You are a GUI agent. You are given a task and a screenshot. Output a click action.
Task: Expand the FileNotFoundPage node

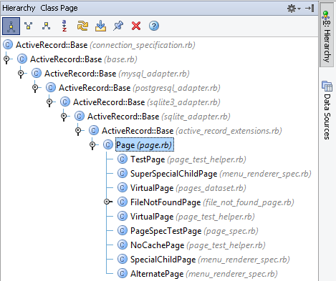107,202
